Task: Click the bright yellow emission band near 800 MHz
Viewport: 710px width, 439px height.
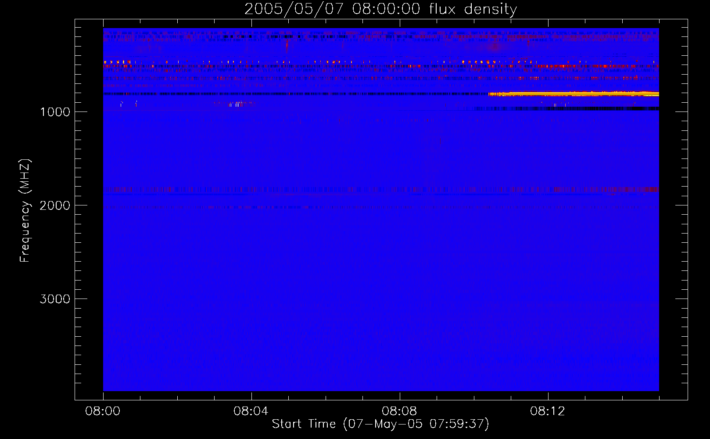Action: tap(574, 94)
